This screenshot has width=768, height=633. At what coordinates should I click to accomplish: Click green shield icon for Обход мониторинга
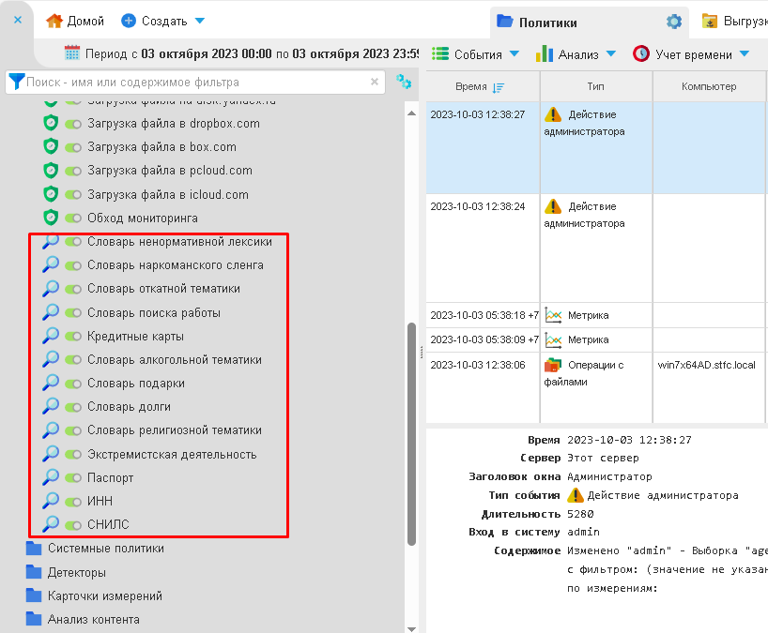pos(51,218)
